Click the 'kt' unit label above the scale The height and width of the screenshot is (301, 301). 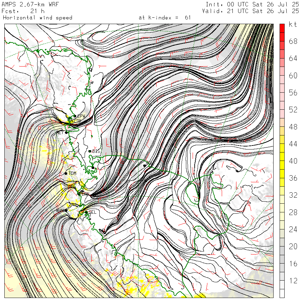(x=293, y=24)
